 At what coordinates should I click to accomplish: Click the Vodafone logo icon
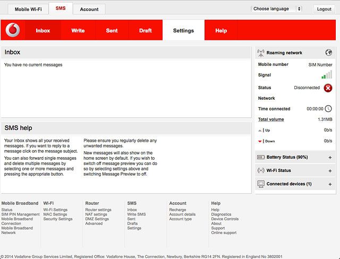pyautogui.click(x=13, y=31)
